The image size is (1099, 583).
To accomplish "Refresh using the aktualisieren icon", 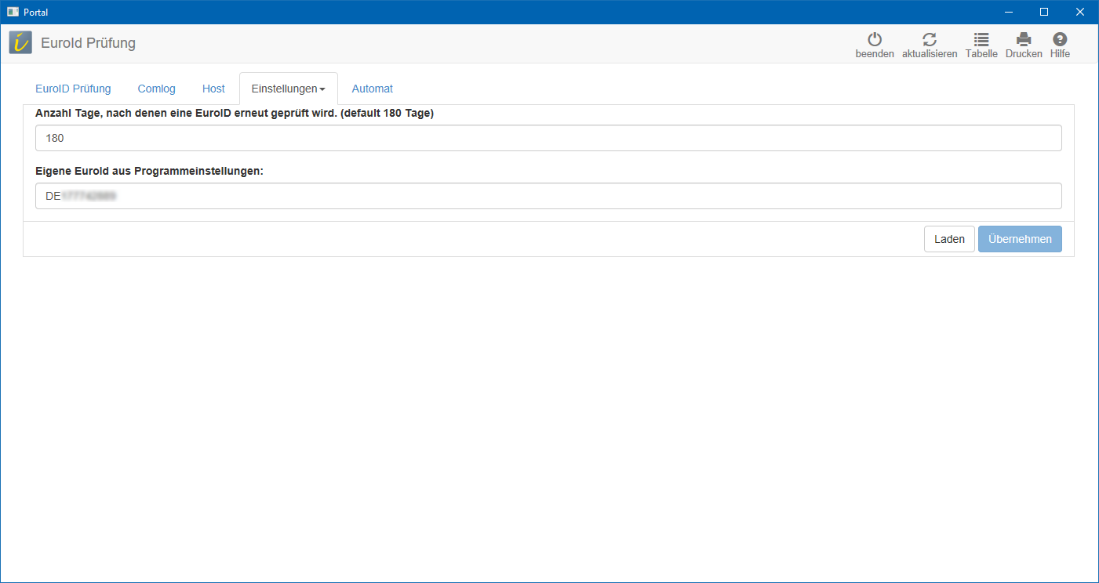I will pos(930,40).
